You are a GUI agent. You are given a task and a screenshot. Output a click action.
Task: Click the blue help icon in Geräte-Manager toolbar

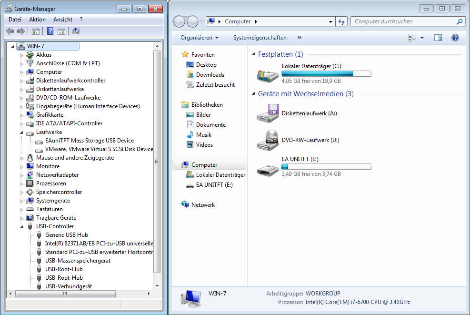coord(50,31)
